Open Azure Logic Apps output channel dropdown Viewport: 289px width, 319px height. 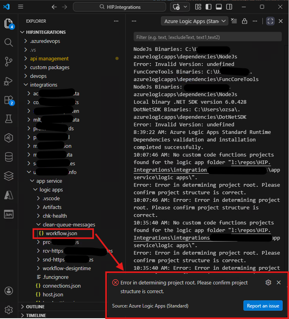click(194, 21)
